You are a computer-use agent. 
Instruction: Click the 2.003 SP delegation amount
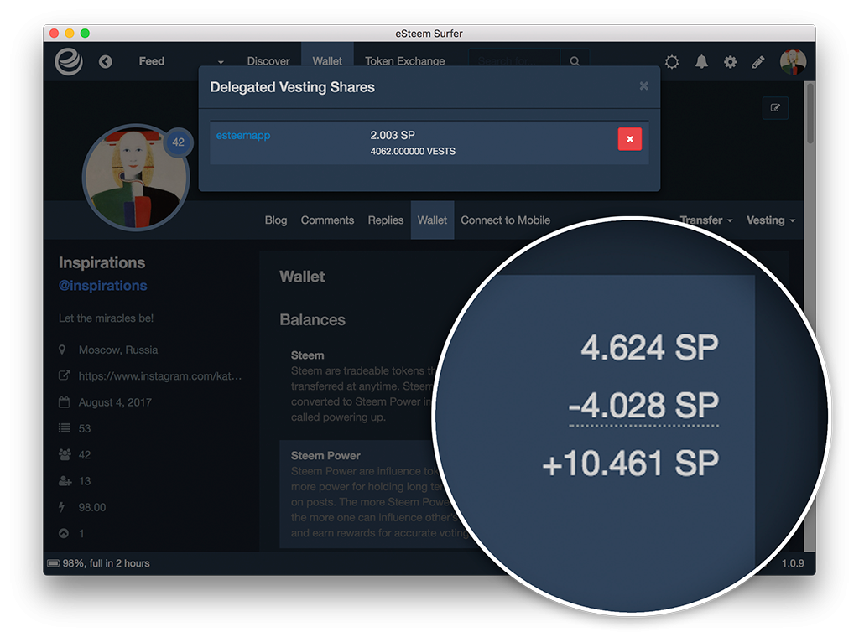point(393,135)
